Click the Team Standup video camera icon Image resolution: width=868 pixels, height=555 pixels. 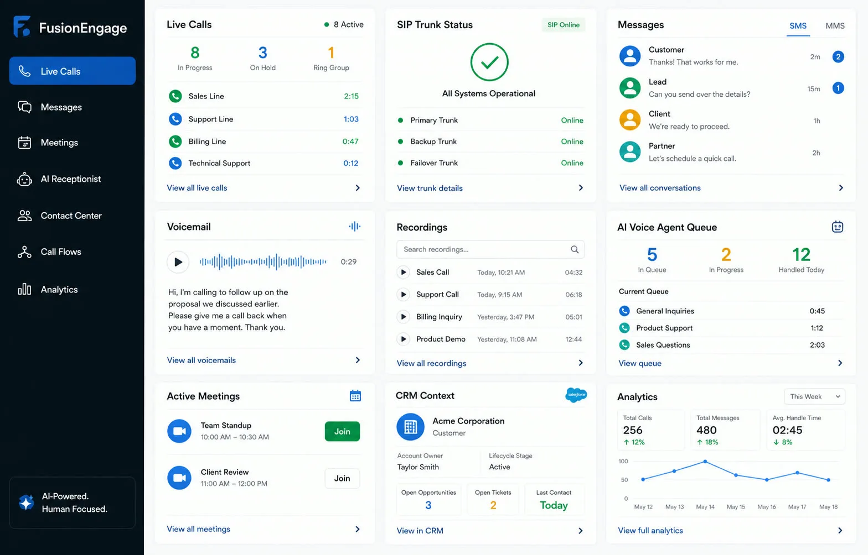179,431
